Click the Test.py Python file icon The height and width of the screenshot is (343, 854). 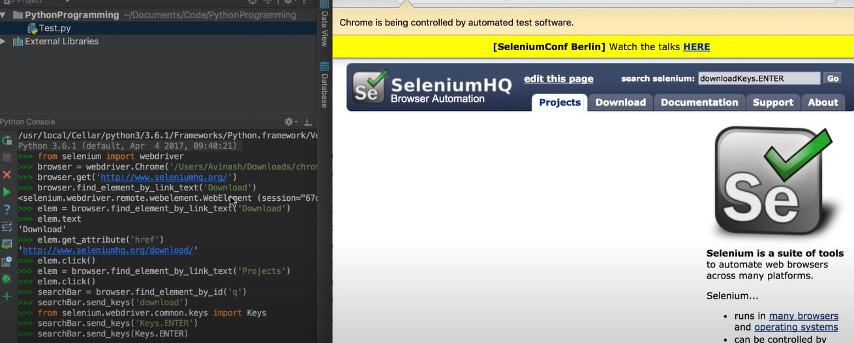32,28
